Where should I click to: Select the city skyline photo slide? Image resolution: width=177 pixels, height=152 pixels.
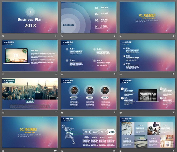[30, 94]
